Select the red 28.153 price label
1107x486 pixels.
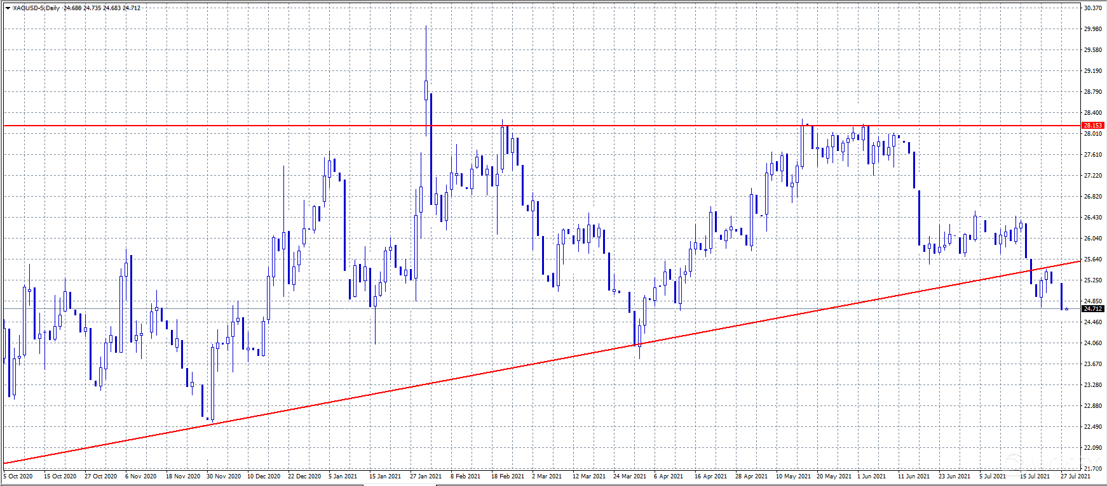(1092, 126)
